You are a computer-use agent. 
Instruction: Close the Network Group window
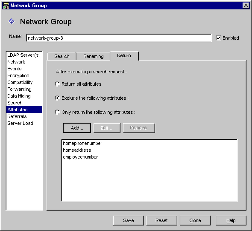point(246,6)
